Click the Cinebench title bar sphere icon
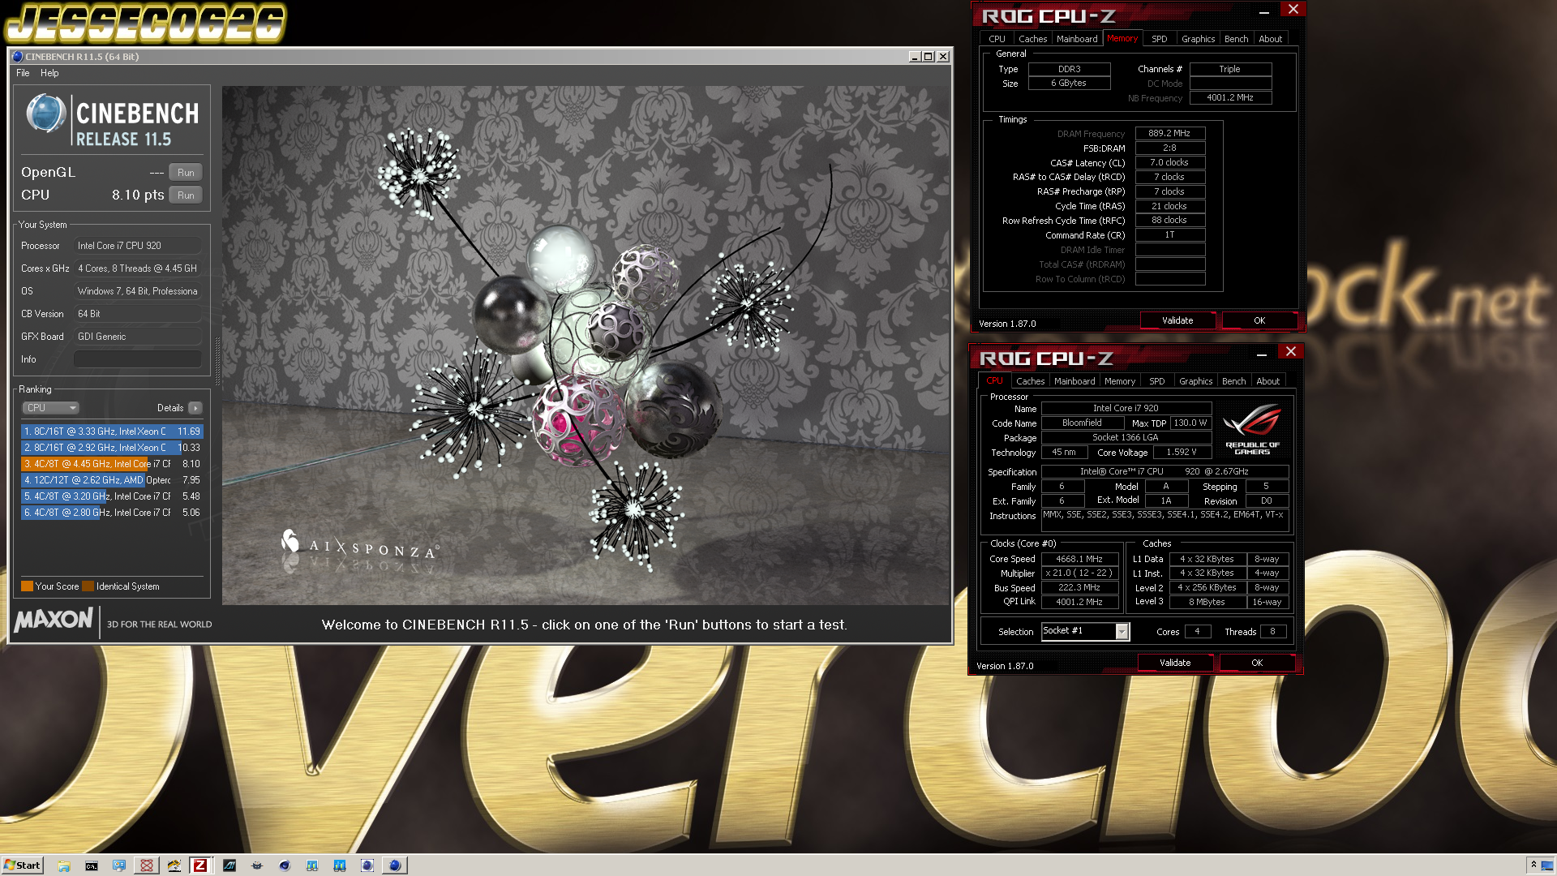The height and width of the screenshot is (876, 1557). coord(17,57)
